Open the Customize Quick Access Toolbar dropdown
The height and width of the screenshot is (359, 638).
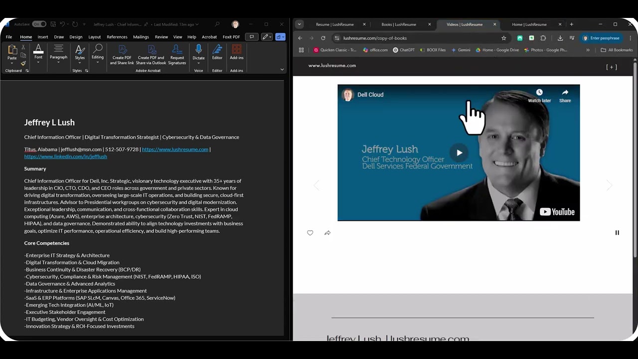click(x=84, y=24)
